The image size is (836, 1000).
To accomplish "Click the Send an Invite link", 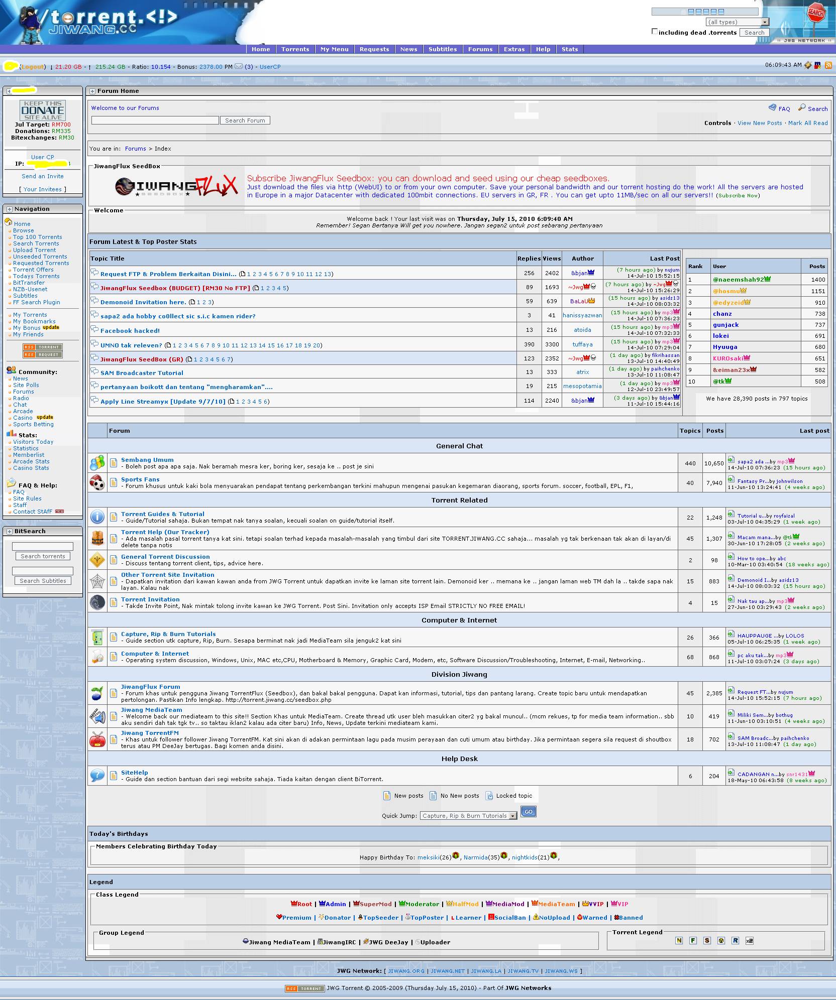I will [x=43, y=176].
